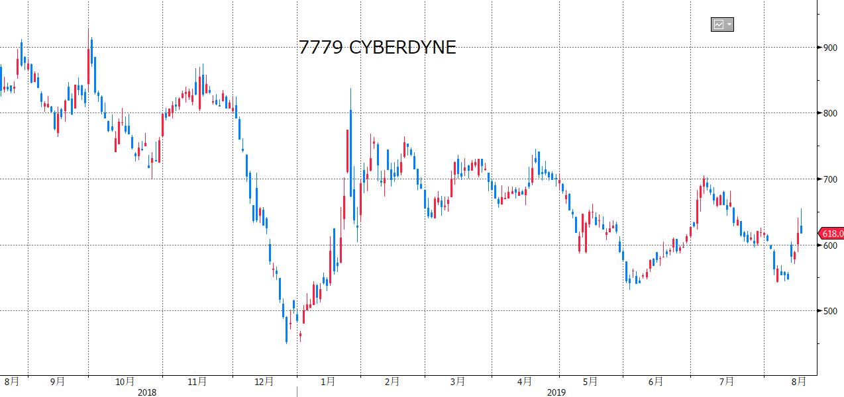The image size is (844, 397).
Task: Click the 3月 month label
Action: click(x=457, y=382)
